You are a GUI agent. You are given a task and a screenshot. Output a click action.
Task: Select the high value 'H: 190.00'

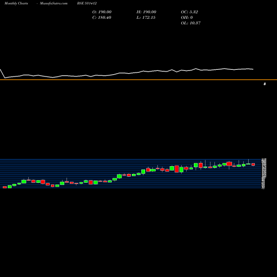point(146,12)
